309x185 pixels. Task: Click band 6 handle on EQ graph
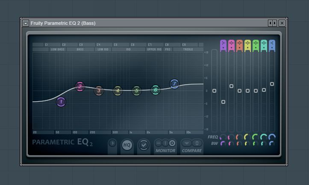pyautogui.click(x=156, y=90)
